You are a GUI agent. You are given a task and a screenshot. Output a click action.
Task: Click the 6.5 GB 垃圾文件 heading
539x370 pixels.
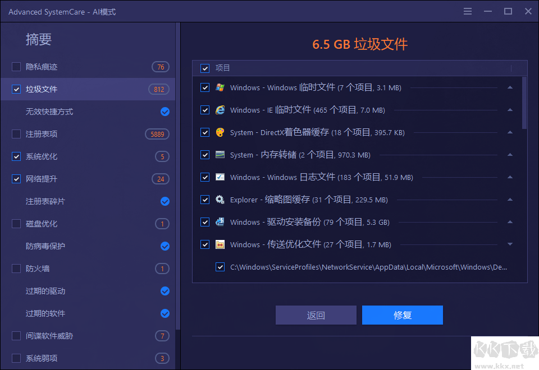tap(360, 44)
